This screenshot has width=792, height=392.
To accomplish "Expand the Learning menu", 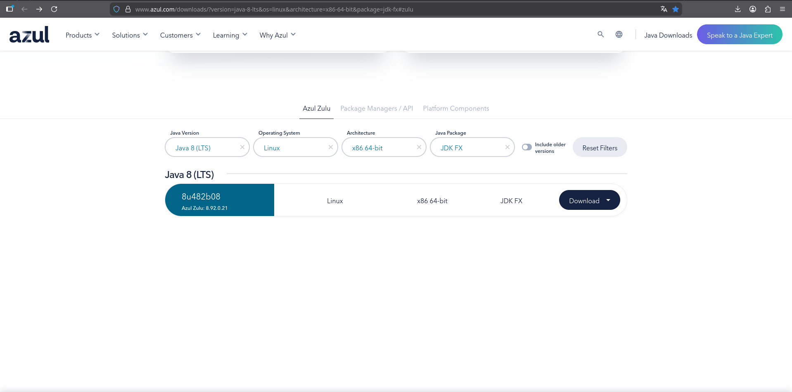I will tap(230, 35).
